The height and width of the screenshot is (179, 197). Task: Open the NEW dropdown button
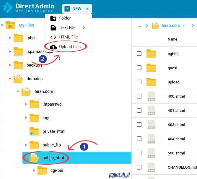77,9
